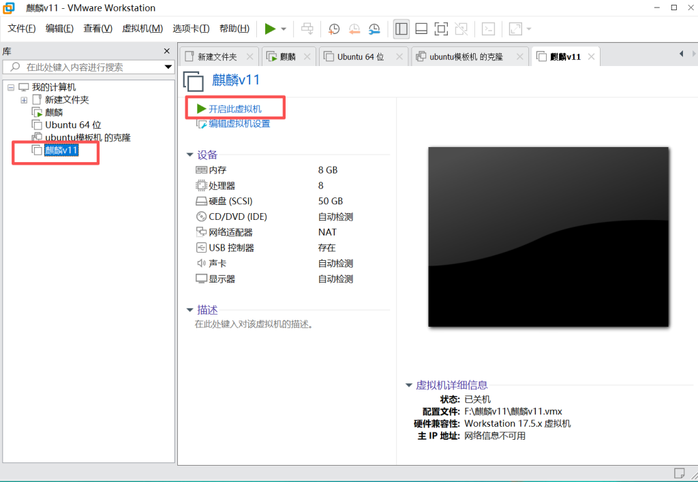Click the library search input field

pyautogui.click(x=89, y=67)
